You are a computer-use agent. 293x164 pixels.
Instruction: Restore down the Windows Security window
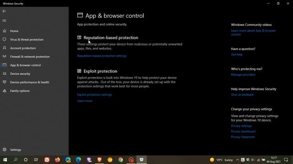pos(278,3)
